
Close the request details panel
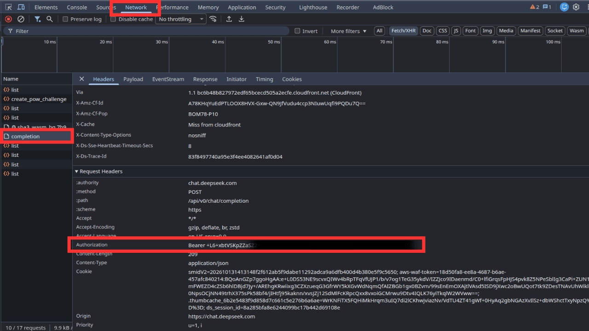click(x=81, y=79)
